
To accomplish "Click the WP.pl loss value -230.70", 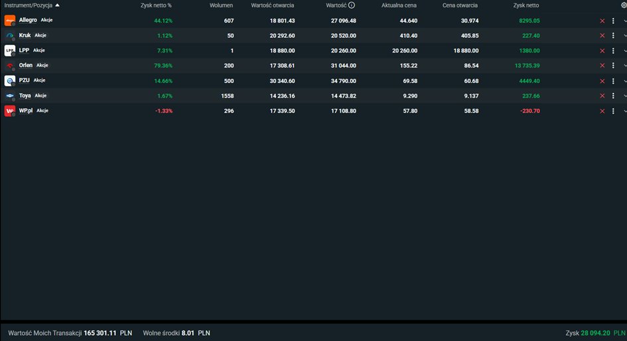I will pos(530,111).
